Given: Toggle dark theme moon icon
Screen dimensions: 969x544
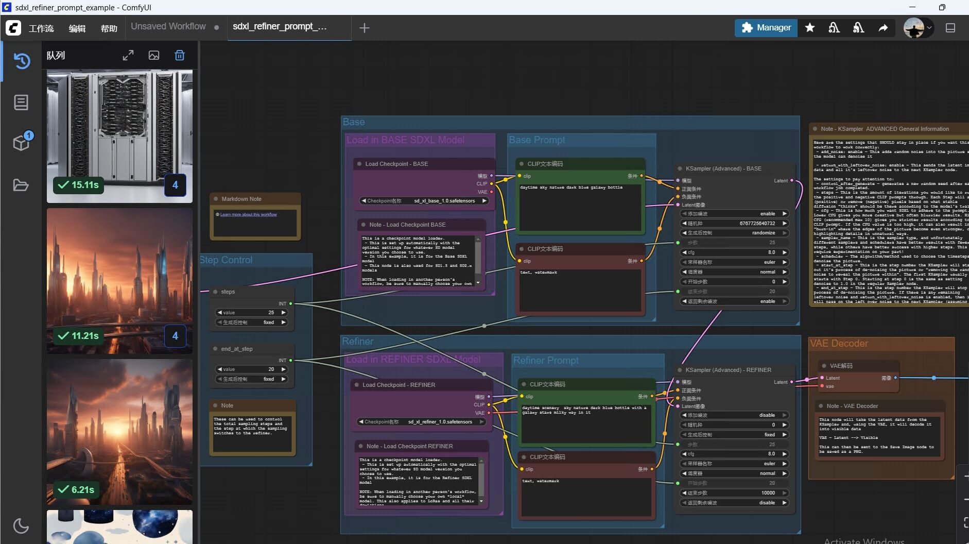Looking at the screenshot, I should 21,526.
